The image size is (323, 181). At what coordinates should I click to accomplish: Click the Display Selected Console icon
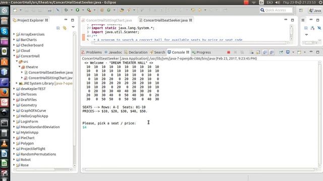288,52
